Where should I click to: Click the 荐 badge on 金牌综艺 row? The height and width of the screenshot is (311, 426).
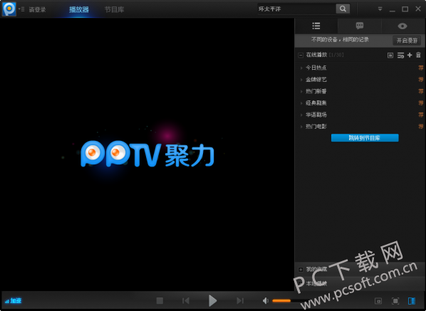pyautogui.click(x=420, y=80)
